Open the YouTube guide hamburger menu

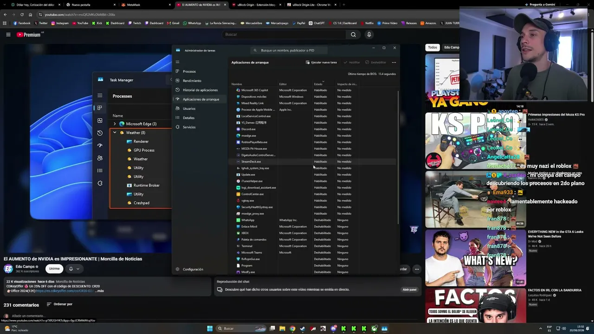point(8,34)
